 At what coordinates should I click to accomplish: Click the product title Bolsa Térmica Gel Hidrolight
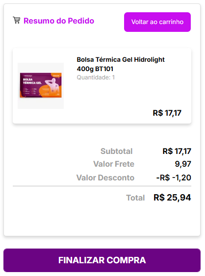point(121,60)
